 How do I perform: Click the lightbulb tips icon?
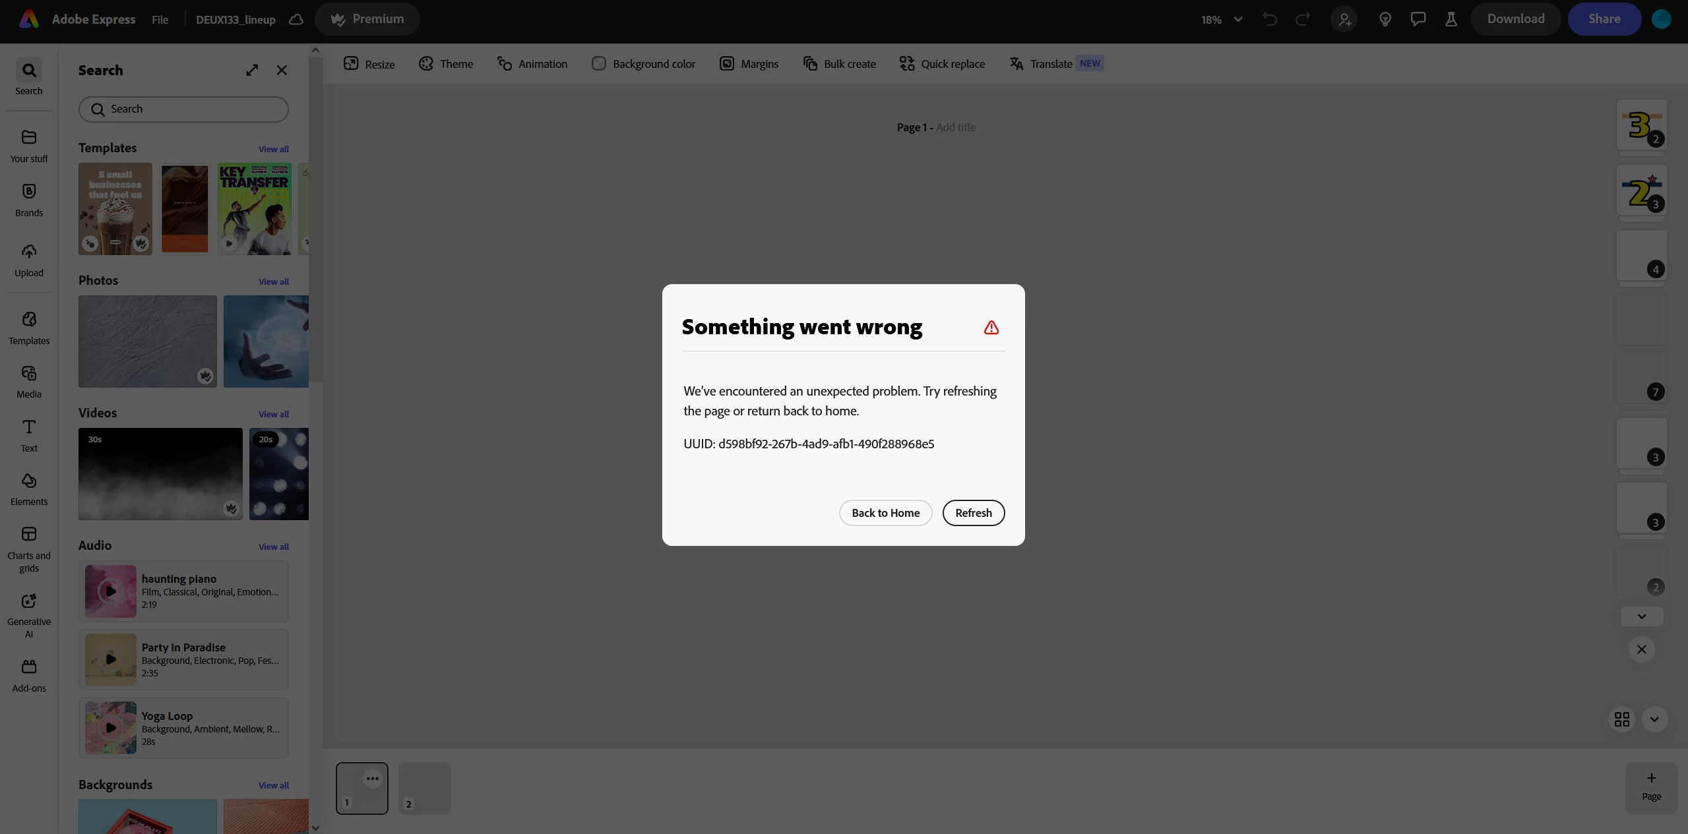click(1385, 19)
